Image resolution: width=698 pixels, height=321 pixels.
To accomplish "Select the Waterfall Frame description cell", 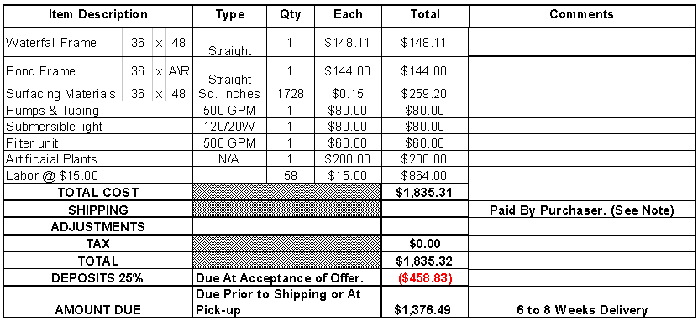I will tap(63, 43).
